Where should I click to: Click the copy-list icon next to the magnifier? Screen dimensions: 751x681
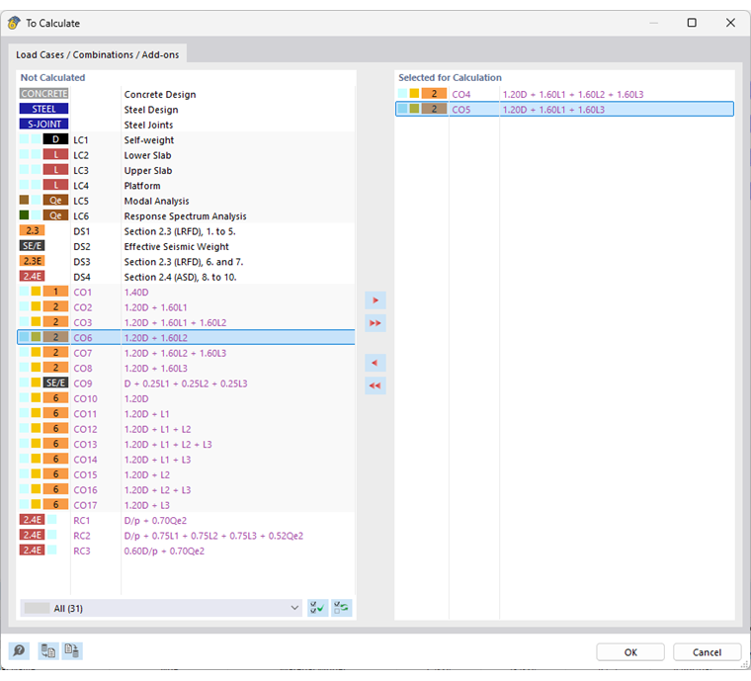coord(47,650)
